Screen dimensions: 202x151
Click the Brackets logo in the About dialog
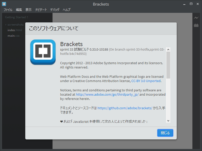click(x=43, y=52)
